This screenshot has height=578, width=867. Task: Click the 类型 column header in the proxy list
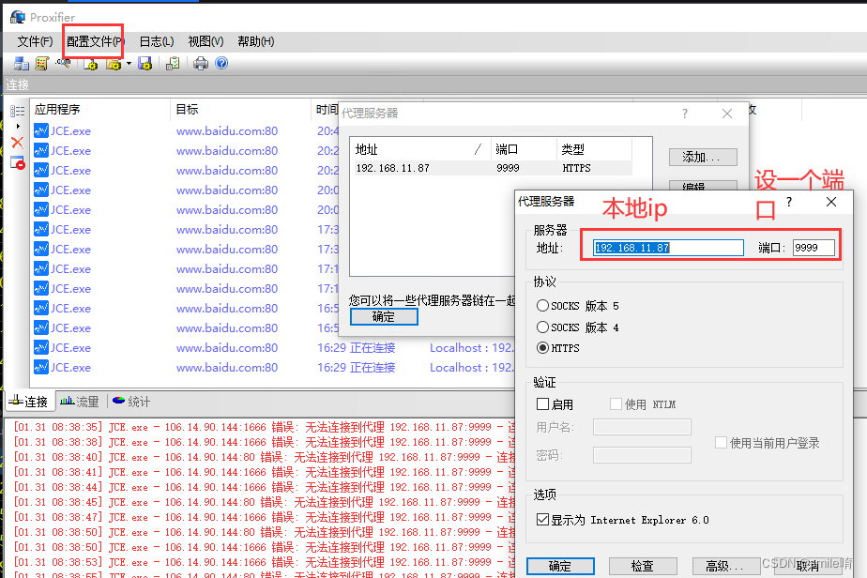(x=594, y=149)
